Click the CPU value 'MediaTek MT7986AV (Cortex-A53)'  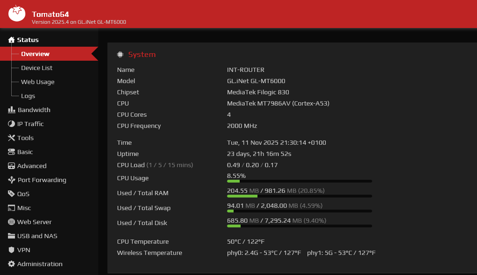278,103
